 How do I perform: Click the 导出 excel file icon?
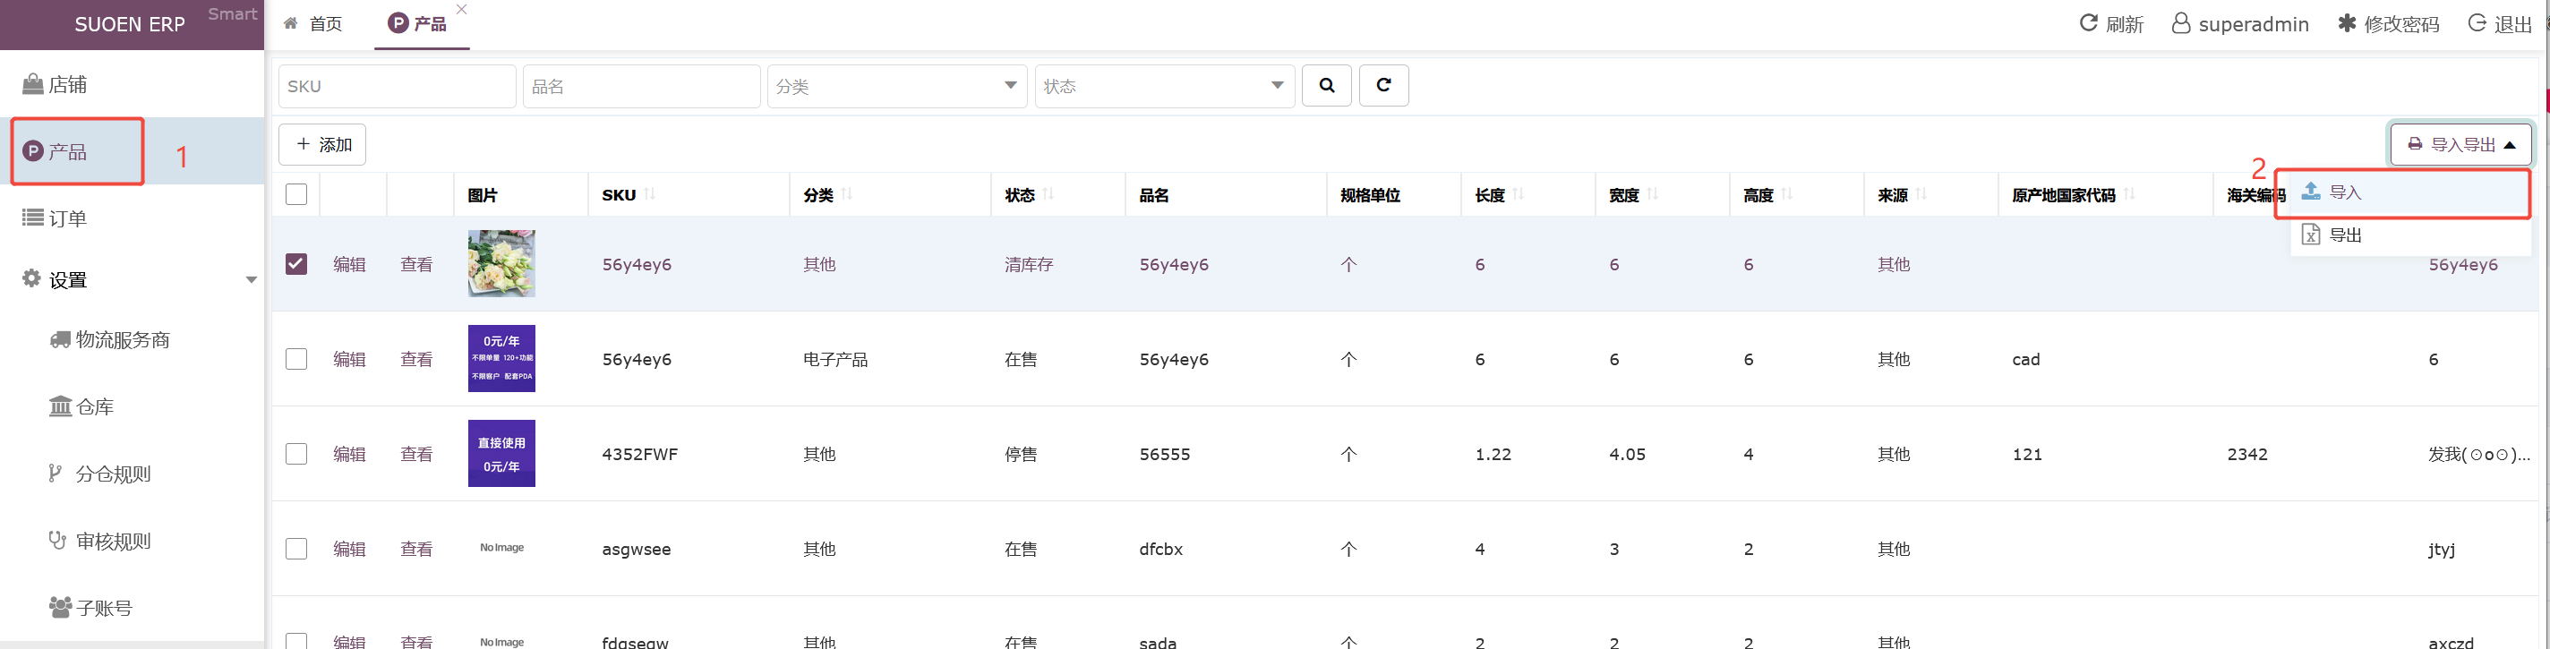tap(2310, 235)
